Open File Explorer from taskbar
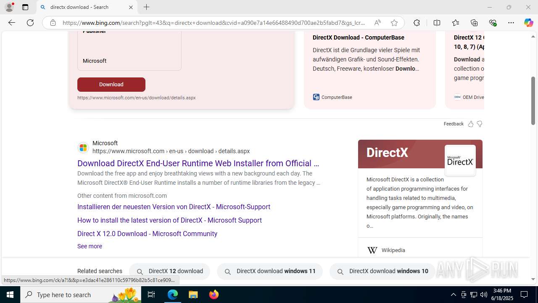 [x=193, y=295]
